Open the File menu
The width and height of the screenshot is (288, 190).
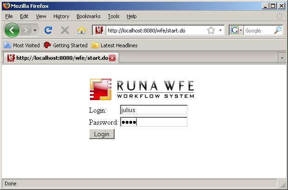click(x=9, y=16)
